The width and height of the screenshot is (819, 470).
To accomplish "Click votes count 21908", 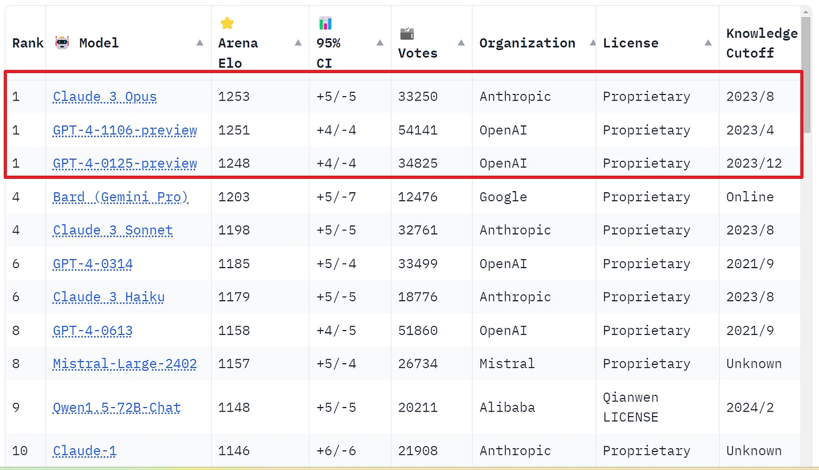I will coord(418,451).
